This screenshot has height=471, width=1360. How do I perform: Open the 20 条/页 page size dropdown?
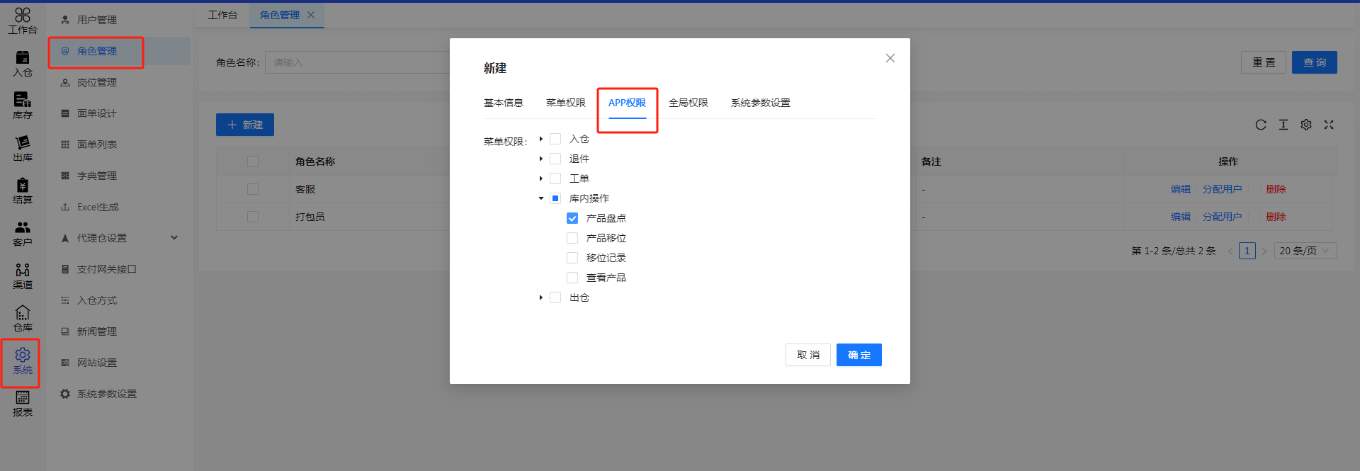coord(1305,251)
